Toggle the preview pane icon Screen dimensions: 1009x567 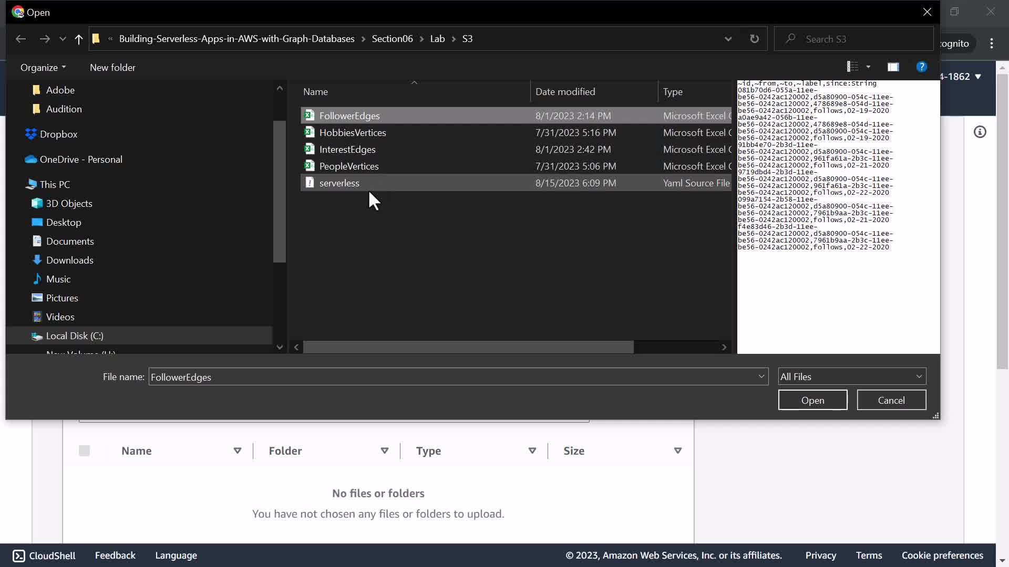pos(893,67)
